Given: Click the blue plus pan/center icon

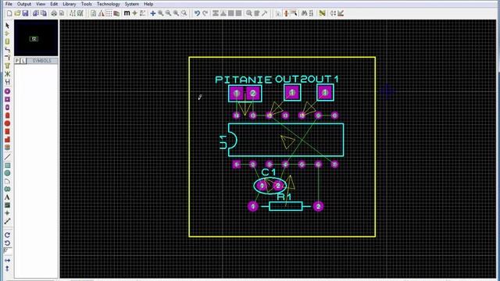Looking at the screenshot, I should coord(153,13).
